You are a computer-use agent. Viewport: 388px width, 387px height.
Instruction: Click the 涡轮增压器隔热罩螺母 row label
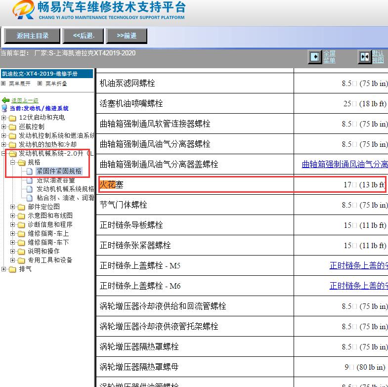point(139,367)
